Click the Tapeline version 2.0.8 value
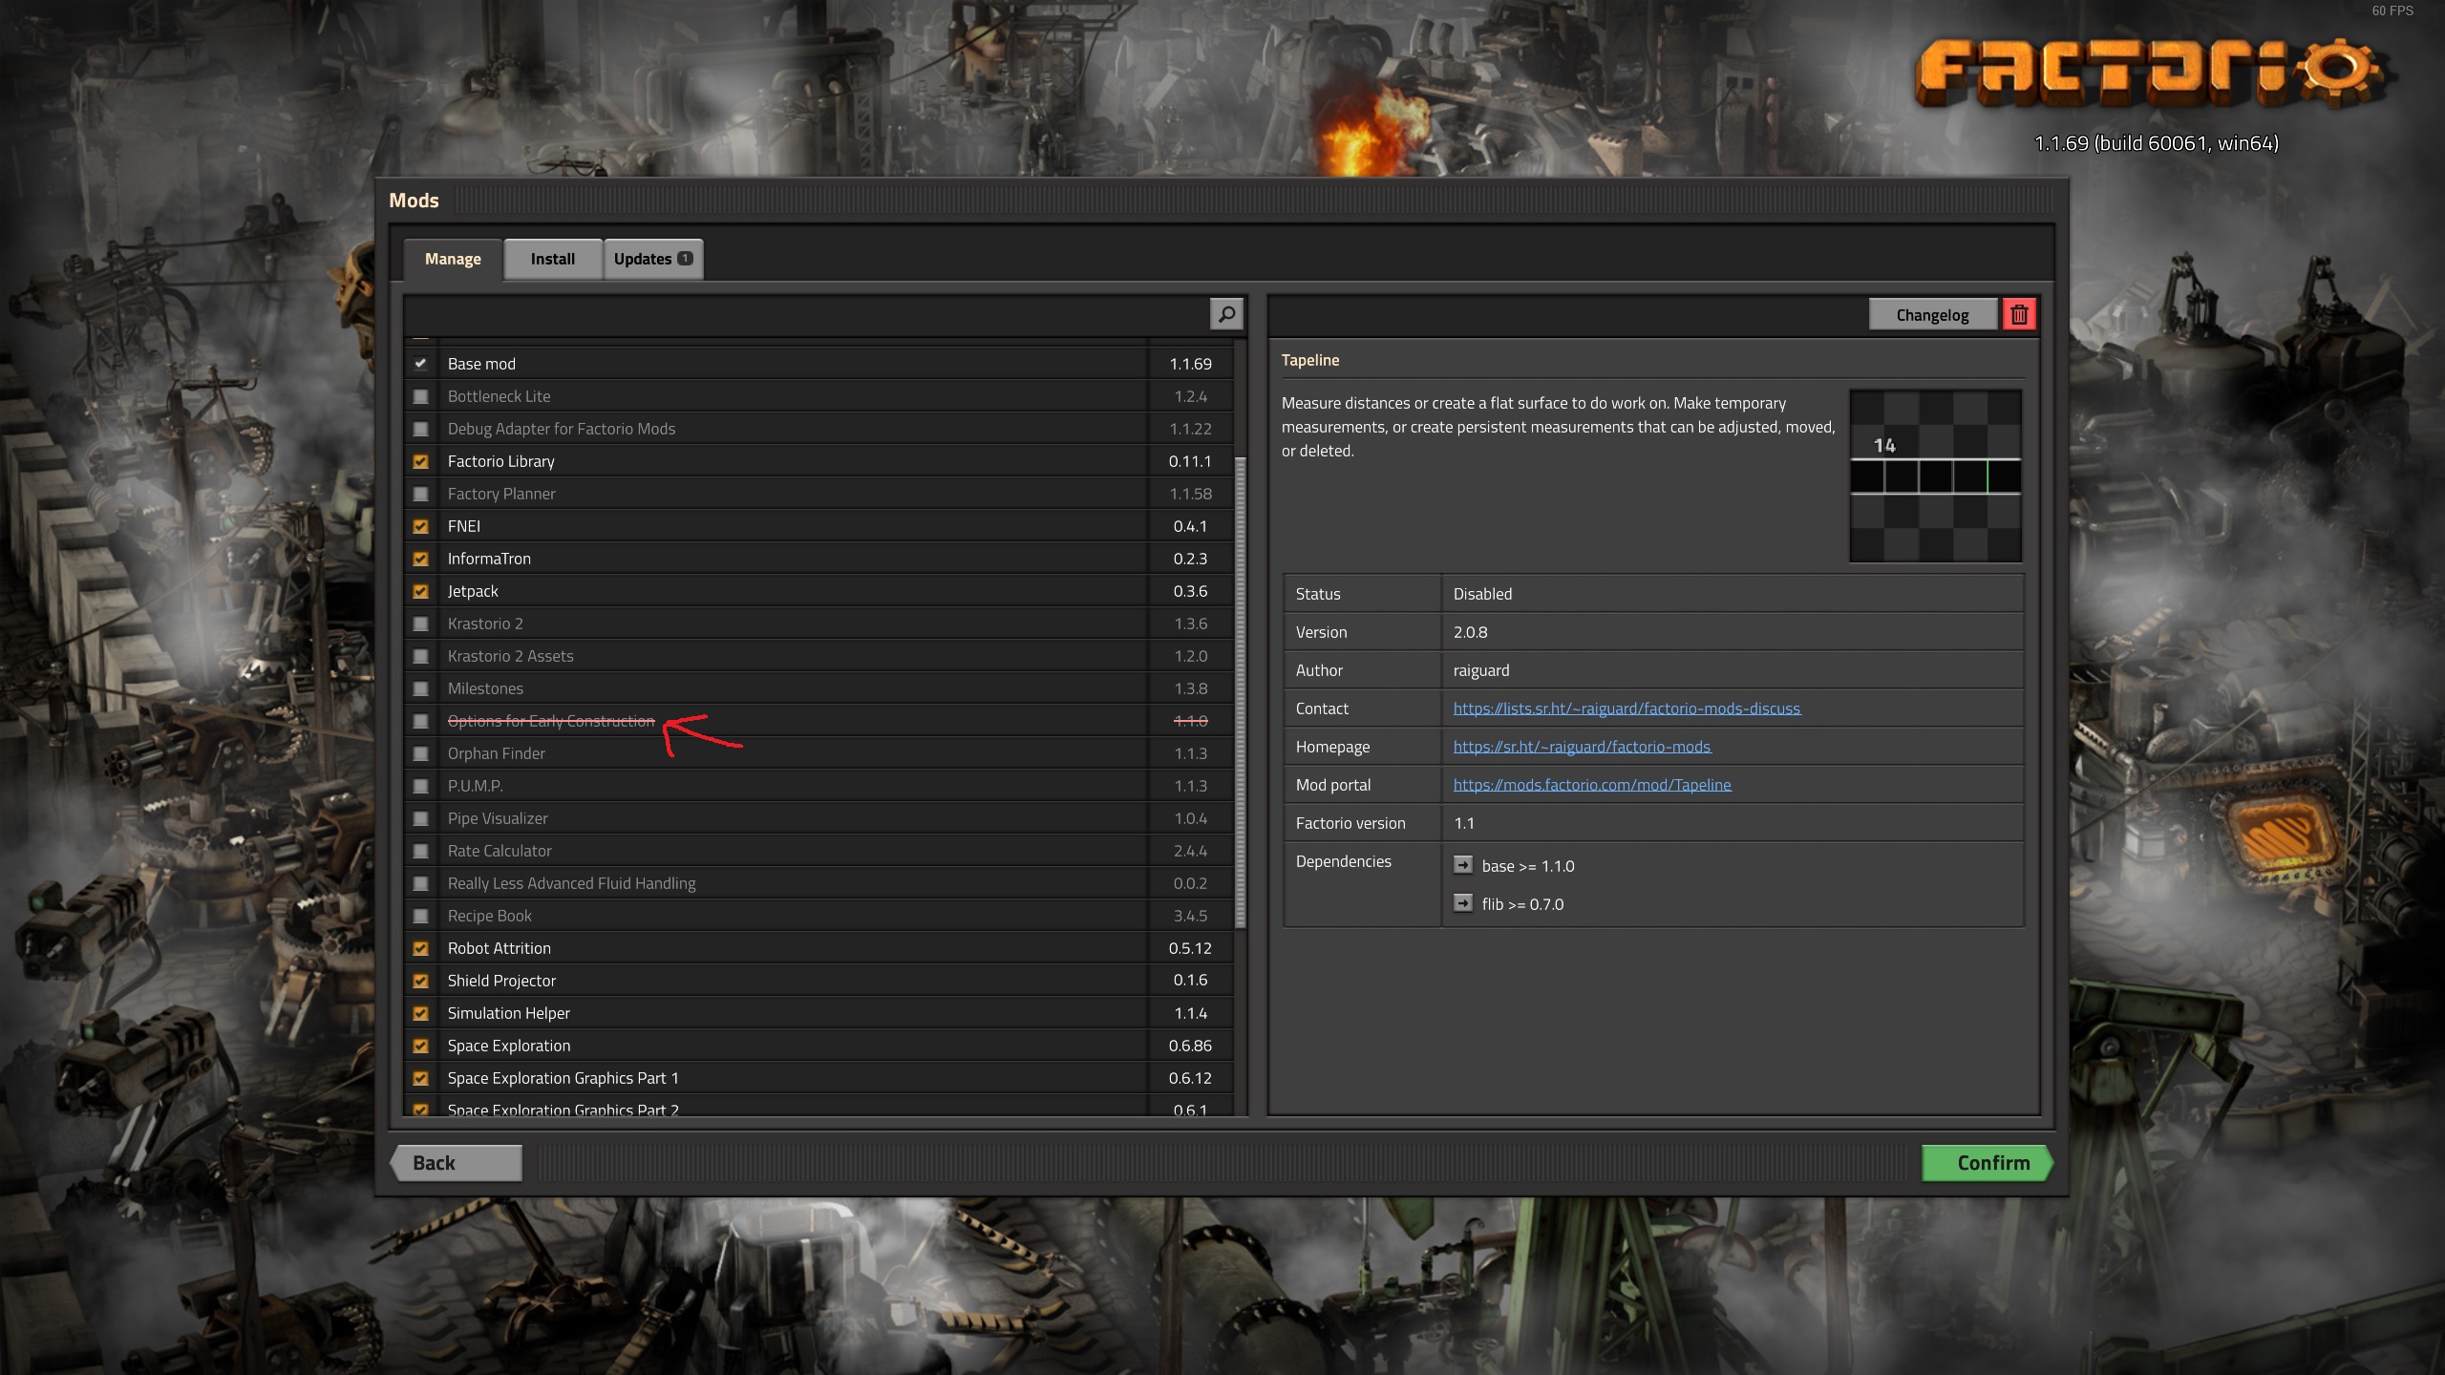The width and height of the screenshot is (2445, 1375). click(1470, 632)
